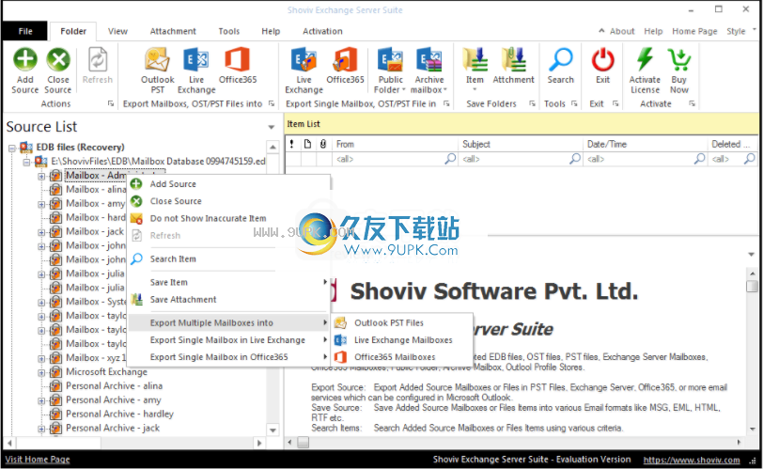The height and width of the screenshot is (469, 763).
Task: Click the Add Source ribbon icon
Action: (x=24, y=60)
